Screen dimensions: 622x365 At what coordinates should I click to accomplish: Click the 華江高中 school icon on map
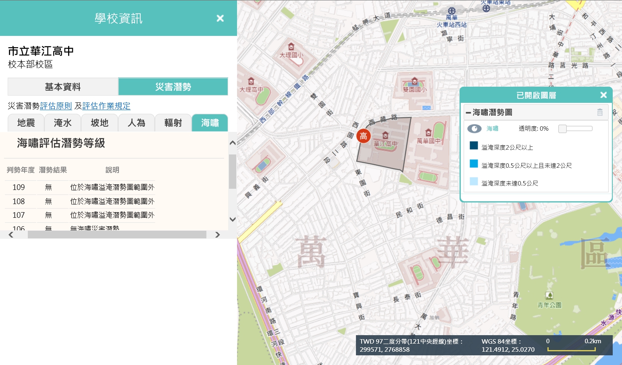385,135
